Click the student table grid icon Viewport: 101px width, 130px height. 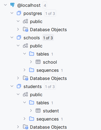coord(38,110)
